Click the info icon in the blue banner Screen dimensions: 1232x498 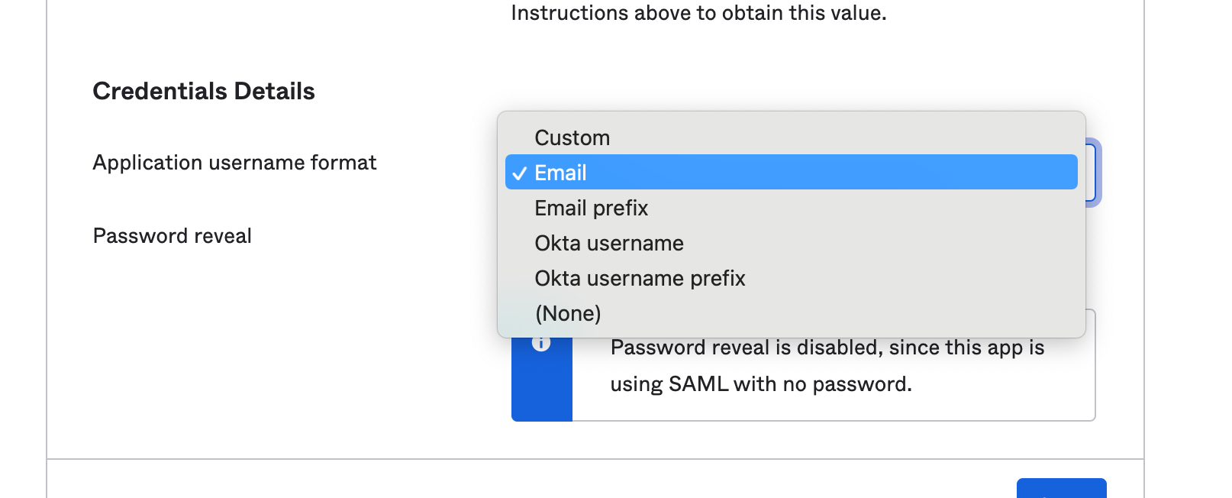[541, 343]
